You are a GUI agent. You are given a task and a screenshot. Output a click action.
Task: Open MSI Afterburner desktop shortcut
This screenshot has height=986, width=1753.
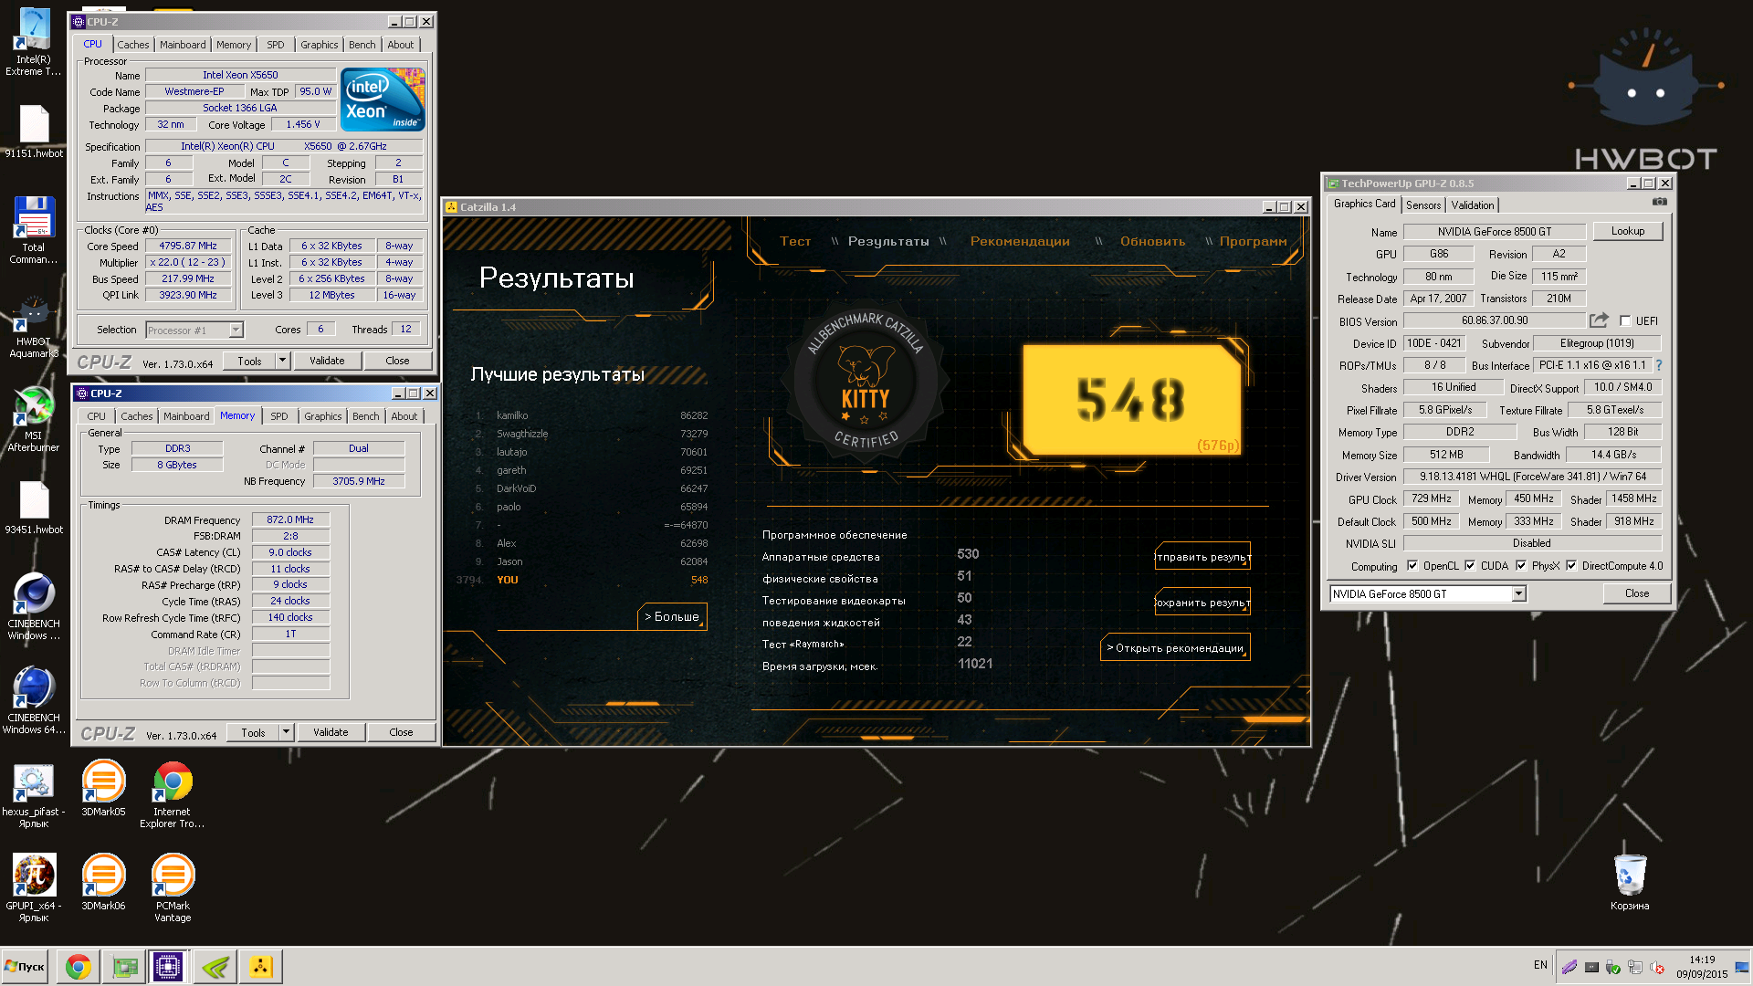(34, 419)
